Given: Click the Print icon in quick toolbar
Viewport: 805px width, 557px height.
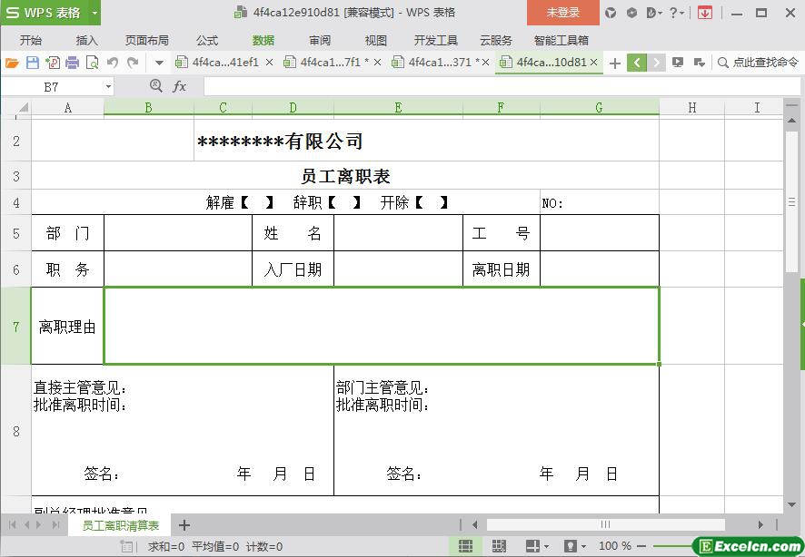Looking at the screenshot, I should 72,63.
